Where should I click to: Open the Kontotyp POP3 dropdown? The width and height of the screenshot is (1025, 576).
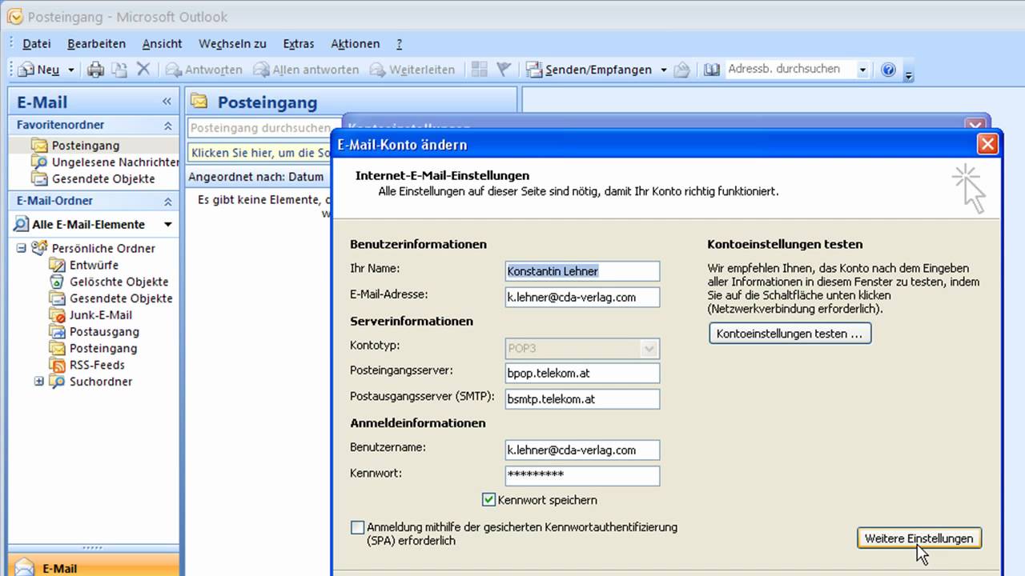click(x=649, y=349)
